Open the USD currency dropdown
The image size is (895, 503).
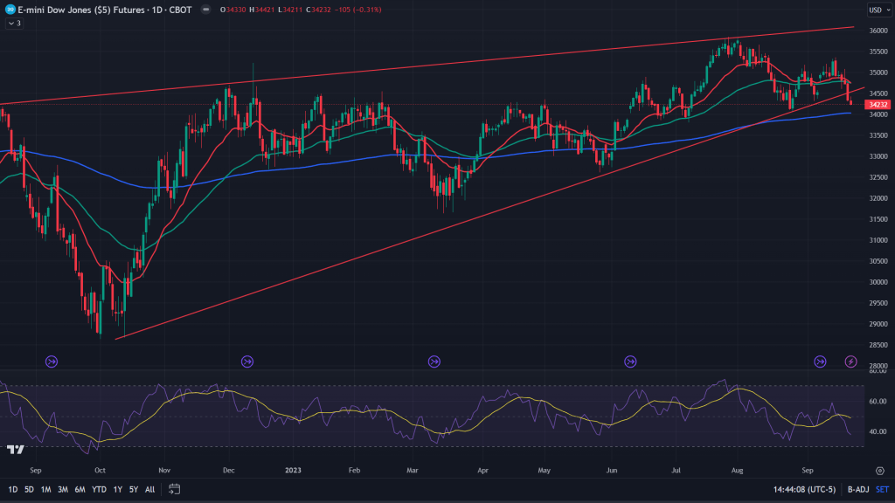(875, 10)
